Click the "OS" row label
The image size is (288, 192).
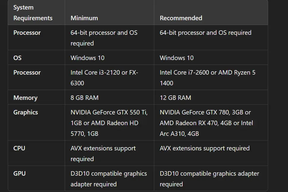coord(18,58)
